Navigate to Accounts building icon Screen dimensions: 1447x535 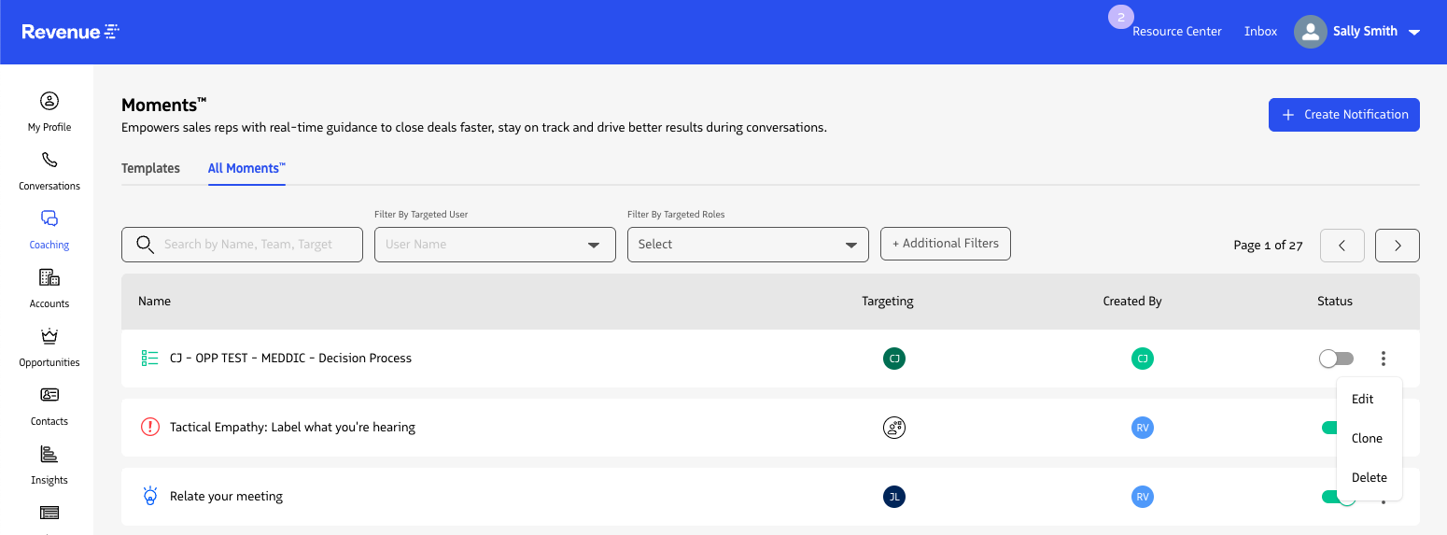[49, 287]
